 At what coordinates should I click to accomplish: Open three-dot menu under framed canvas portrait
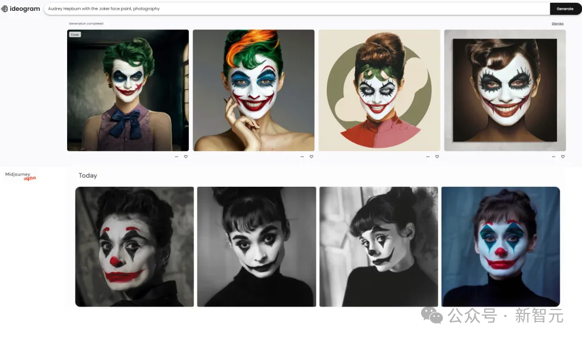coord(554,157)
